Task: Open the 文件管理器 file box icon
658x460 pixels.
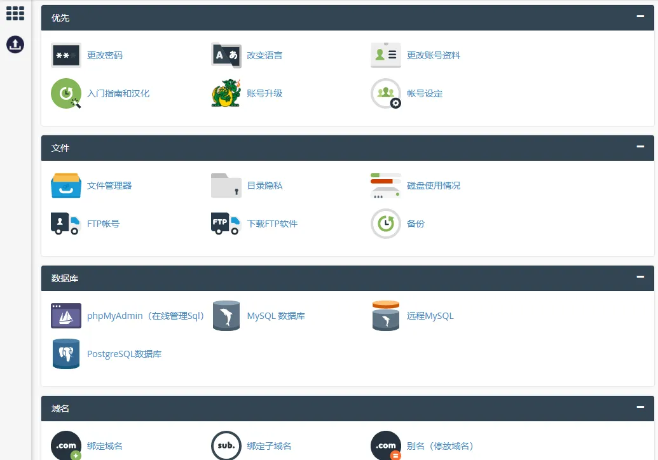Action: click(x=66, y=186)
